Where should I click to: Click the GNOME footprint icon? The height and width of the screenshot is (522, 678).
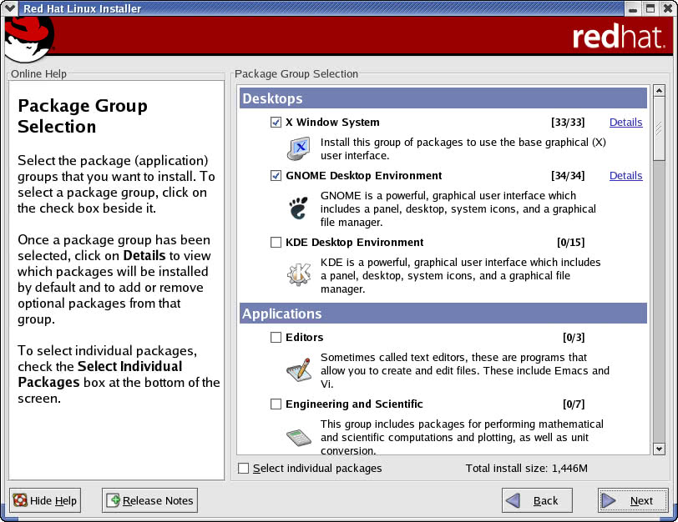[299, 208]
